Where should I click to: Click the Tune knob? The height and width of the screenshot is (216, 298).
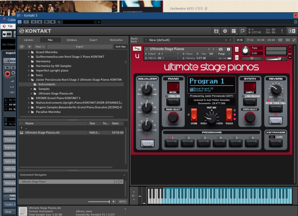(245, 50)
